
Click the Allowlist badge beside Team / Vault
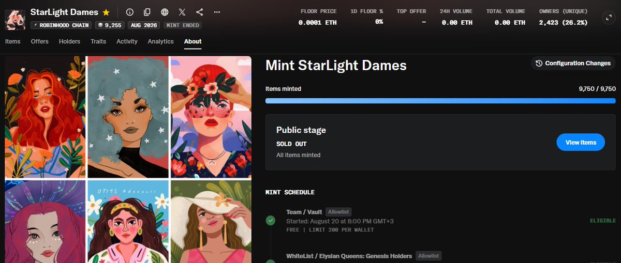[x=338, y=212]
